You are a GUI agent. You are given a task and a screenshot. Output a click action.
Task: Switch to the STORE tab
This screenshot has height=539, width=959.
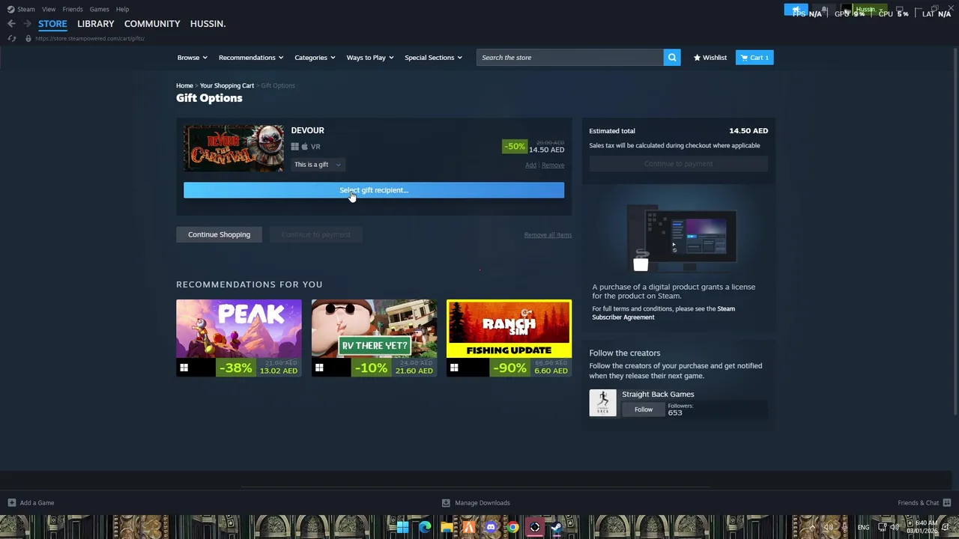coord(52,24)
